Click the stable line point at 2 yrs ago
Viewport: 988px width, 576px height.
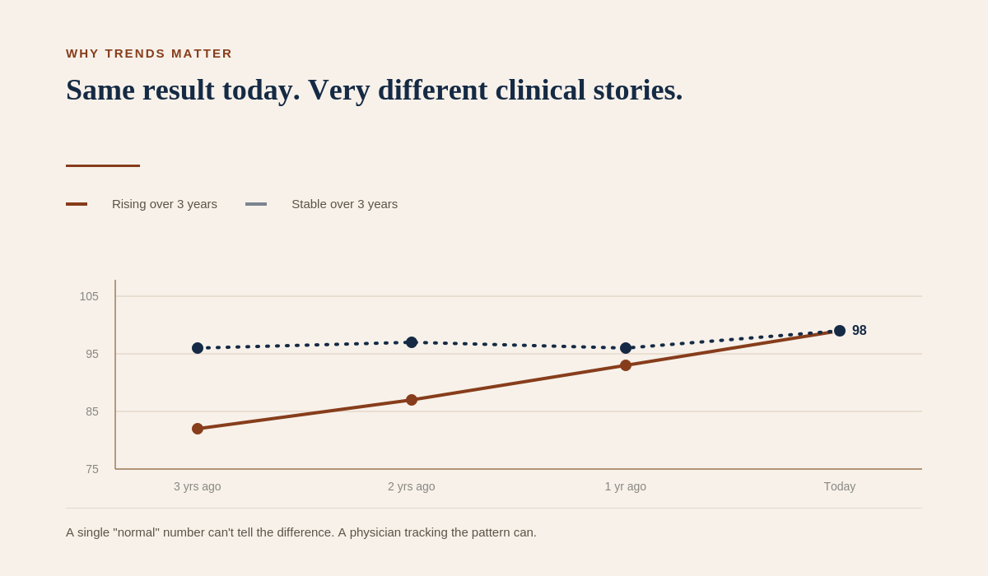412,342
